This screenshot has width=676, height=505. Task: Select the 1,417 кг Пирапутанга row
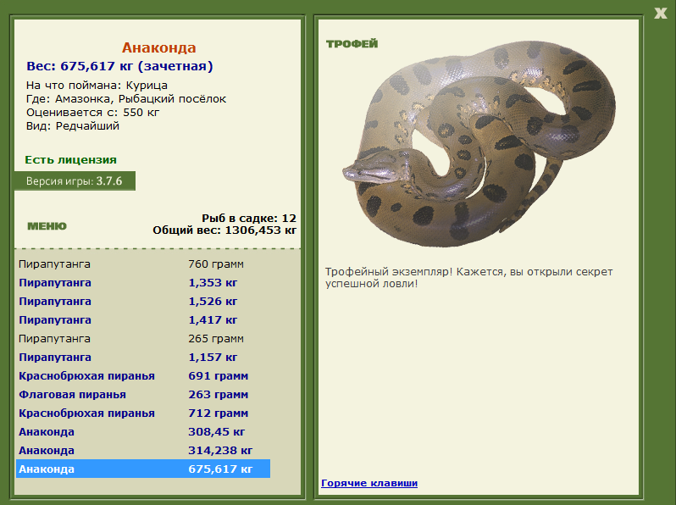[x=143, y=320]
